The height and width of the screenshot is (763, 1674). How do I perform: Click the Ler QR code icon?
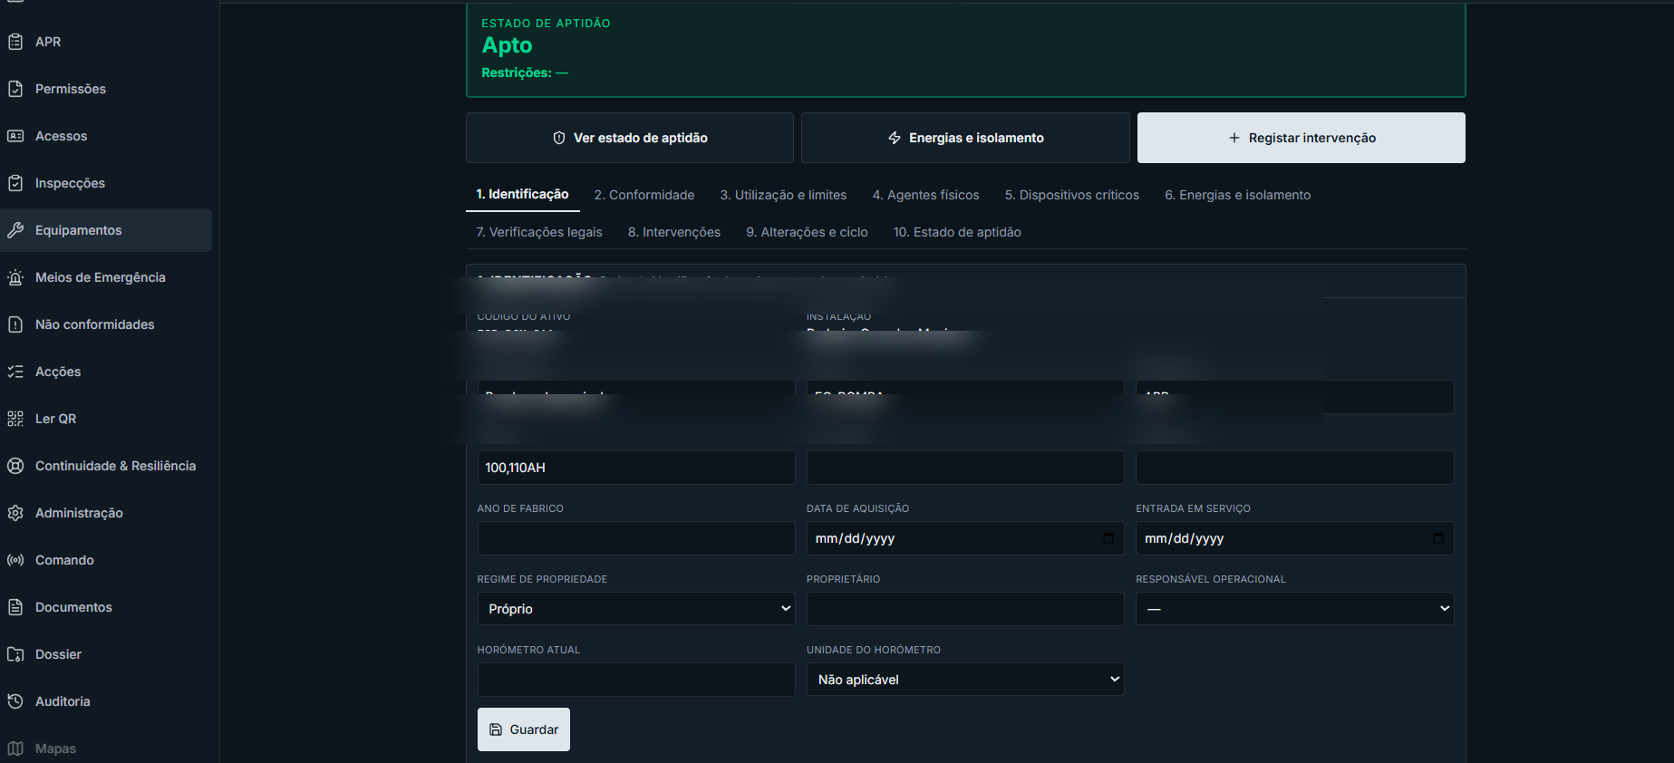pos(15,419)
